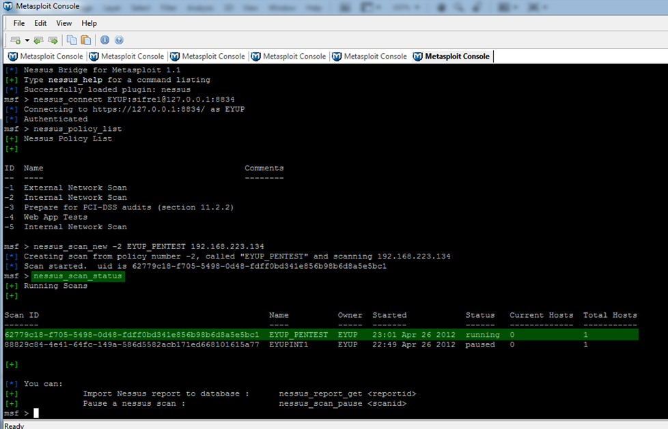The image size is (668, 429).
Task: Click the nessus_scan_new command line
Action: click(x=134, y=247)
